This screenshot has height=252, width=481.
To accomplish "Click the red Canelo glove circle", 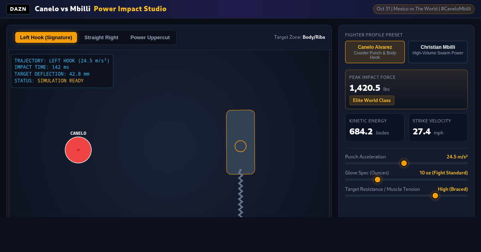I will 78,150.
